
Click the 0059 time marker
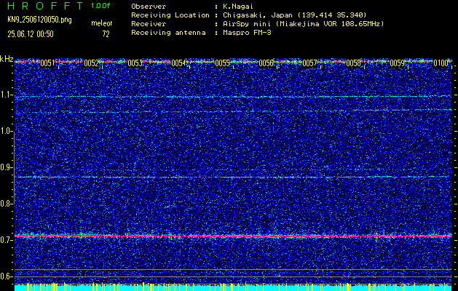[x=398, y=63]
